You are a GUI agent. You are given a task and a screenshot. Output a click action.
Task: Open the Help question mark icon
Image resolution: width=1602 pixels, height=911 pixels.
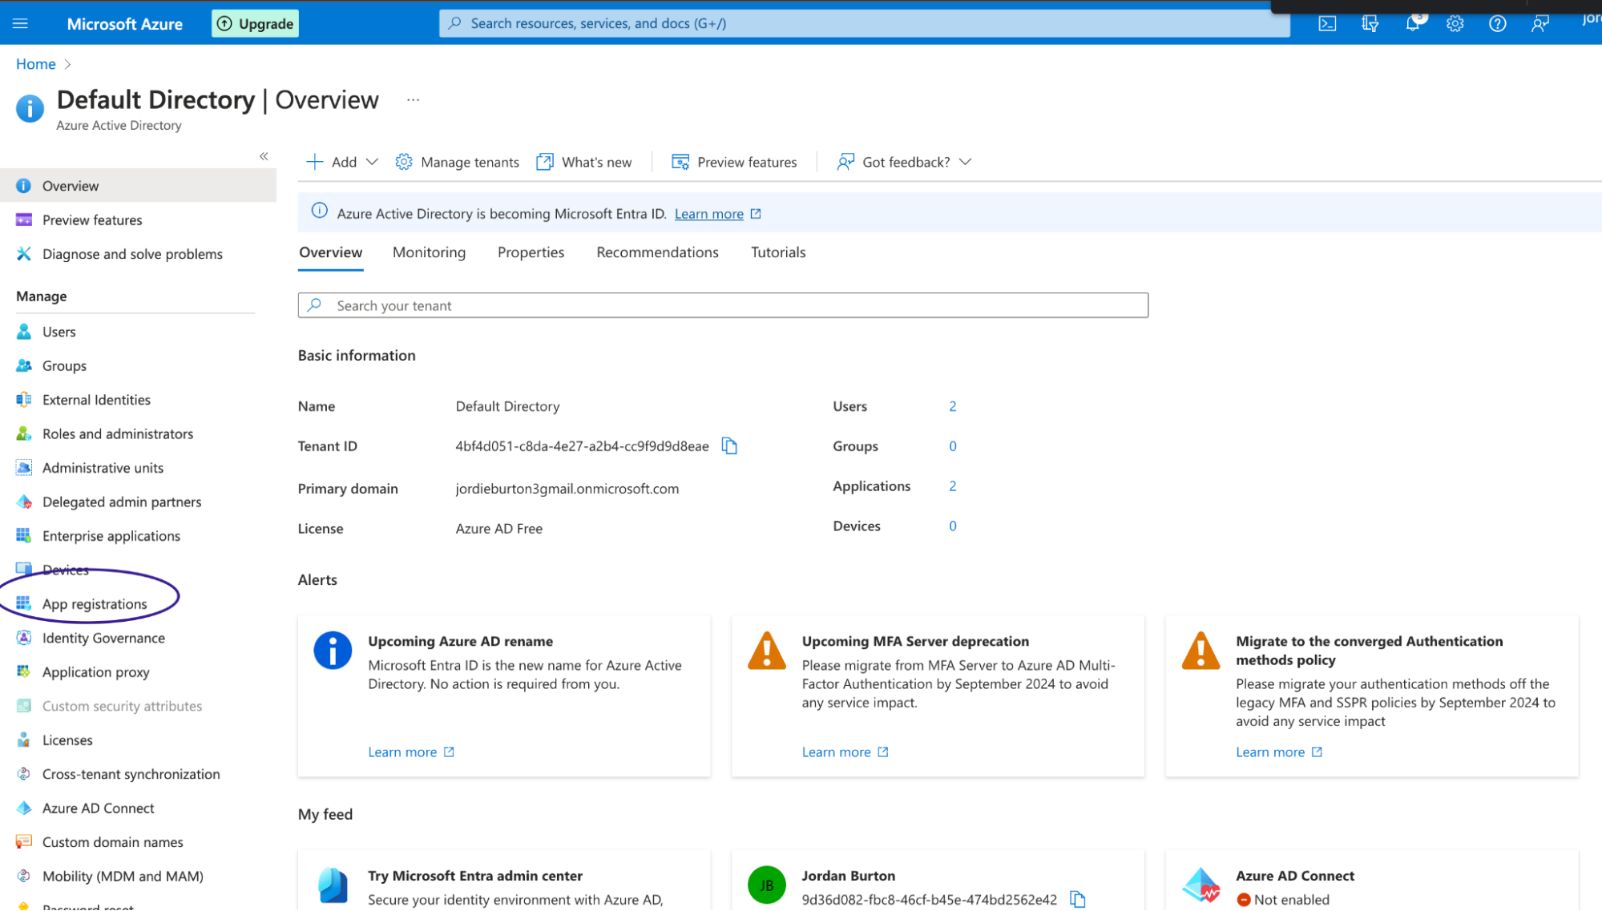pyautogui.click(x=1497, y=23)
